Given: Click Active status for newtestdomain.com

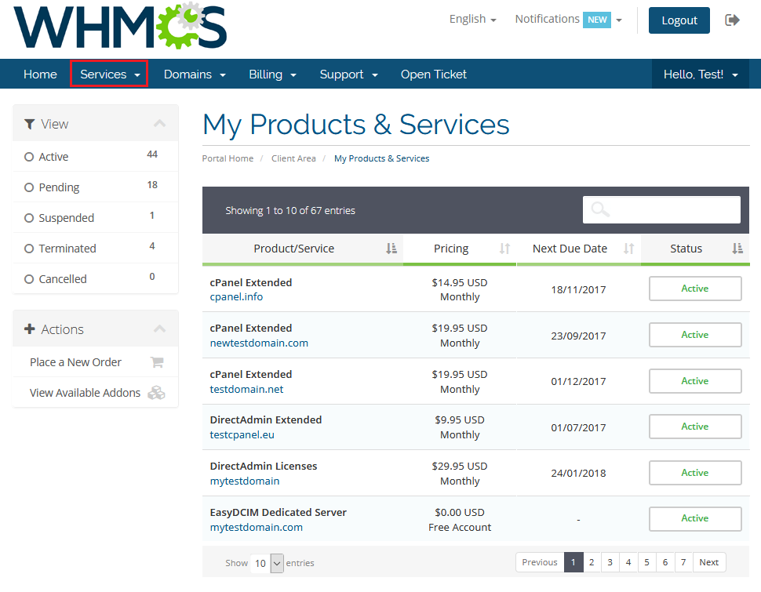Looking at the screenshot, I should click(695, 335).
